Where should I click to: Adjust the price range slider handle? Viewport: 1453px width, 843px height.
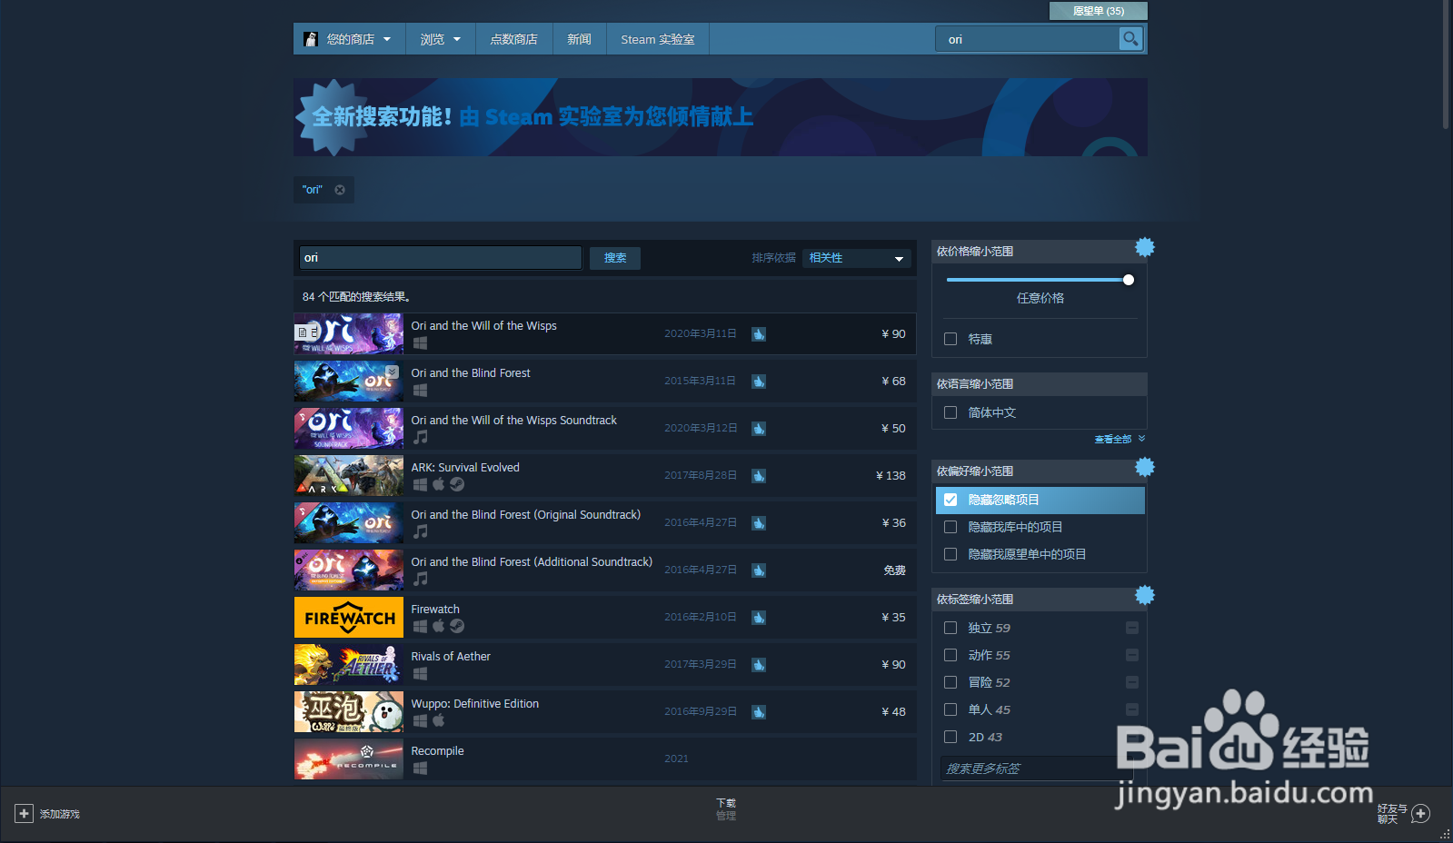click(1129, 280)
